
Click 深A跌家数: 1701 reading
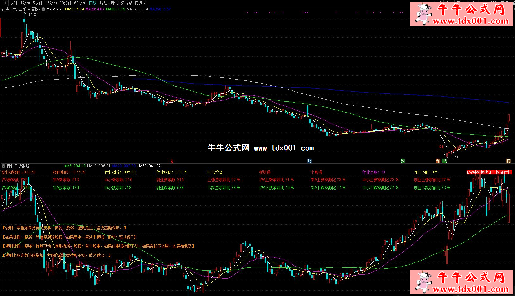coord(67,188)
